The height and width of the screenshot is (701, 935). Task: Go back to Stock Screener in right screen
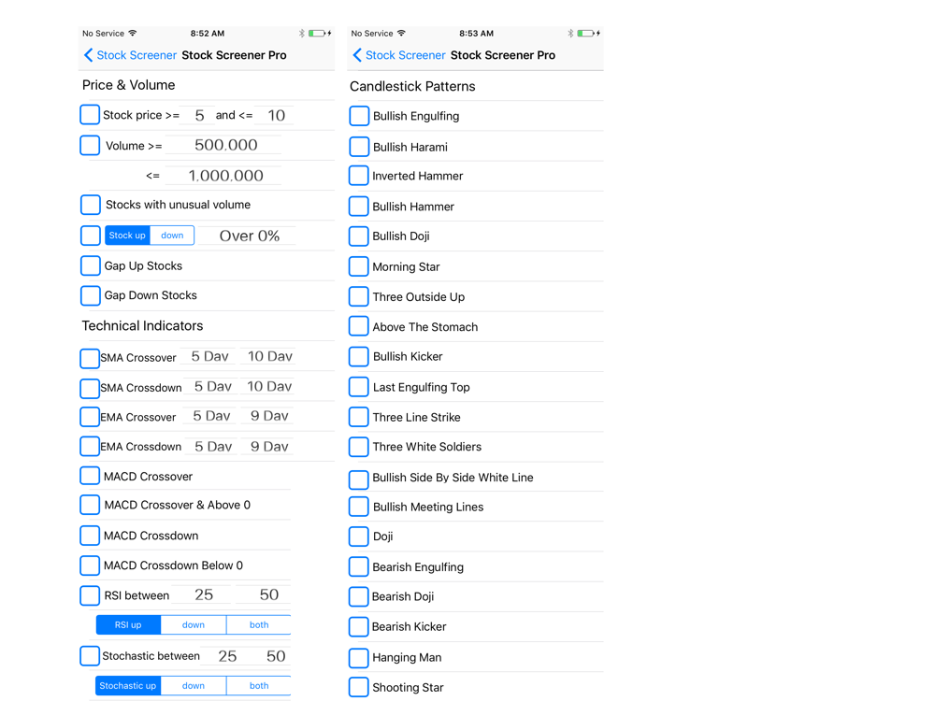399,55
